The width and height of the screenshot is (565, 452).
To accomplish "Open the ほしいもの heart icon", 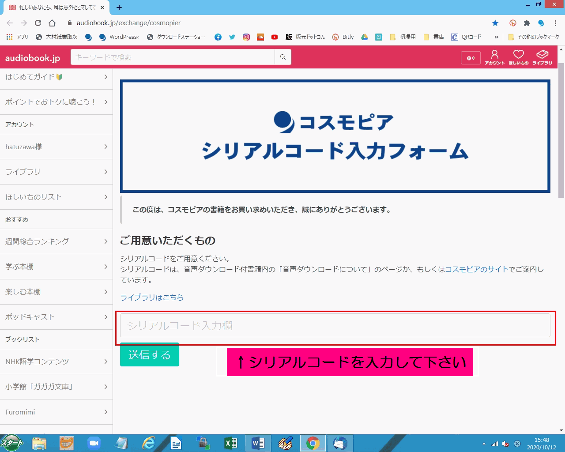I will pyautogui.click(x=518, y=57).
